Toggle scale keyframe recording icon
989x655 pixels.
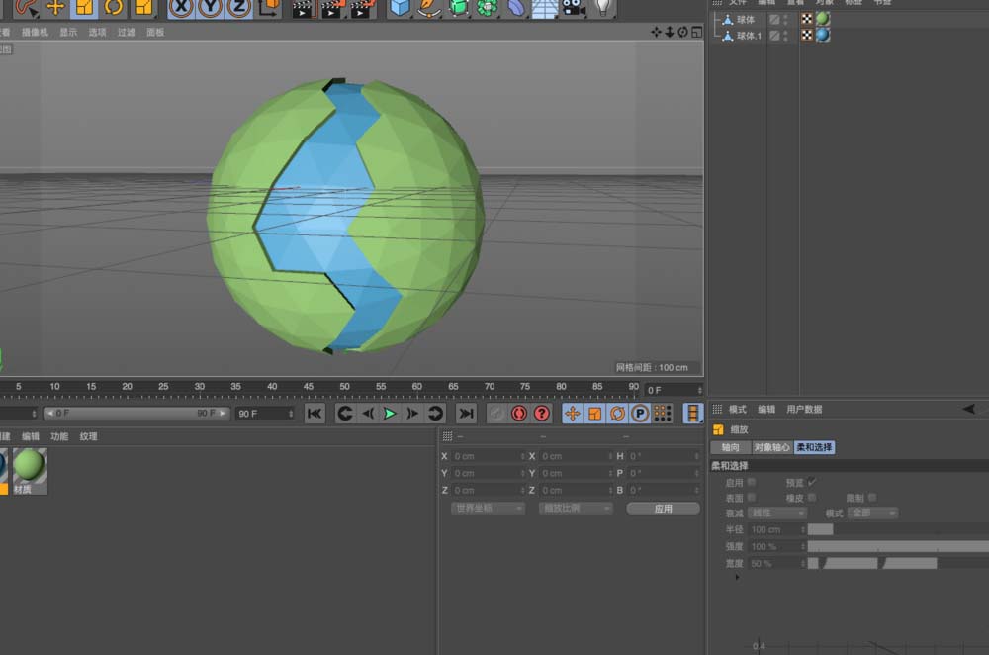click(x=594, y=414)
